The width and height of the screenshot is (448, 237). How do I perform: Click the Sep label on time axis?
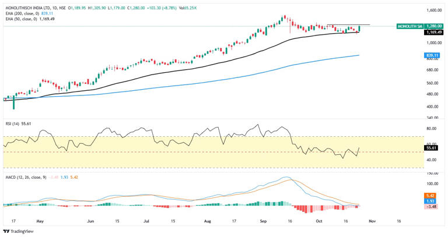pyautogui.click(x=264, y=221)
